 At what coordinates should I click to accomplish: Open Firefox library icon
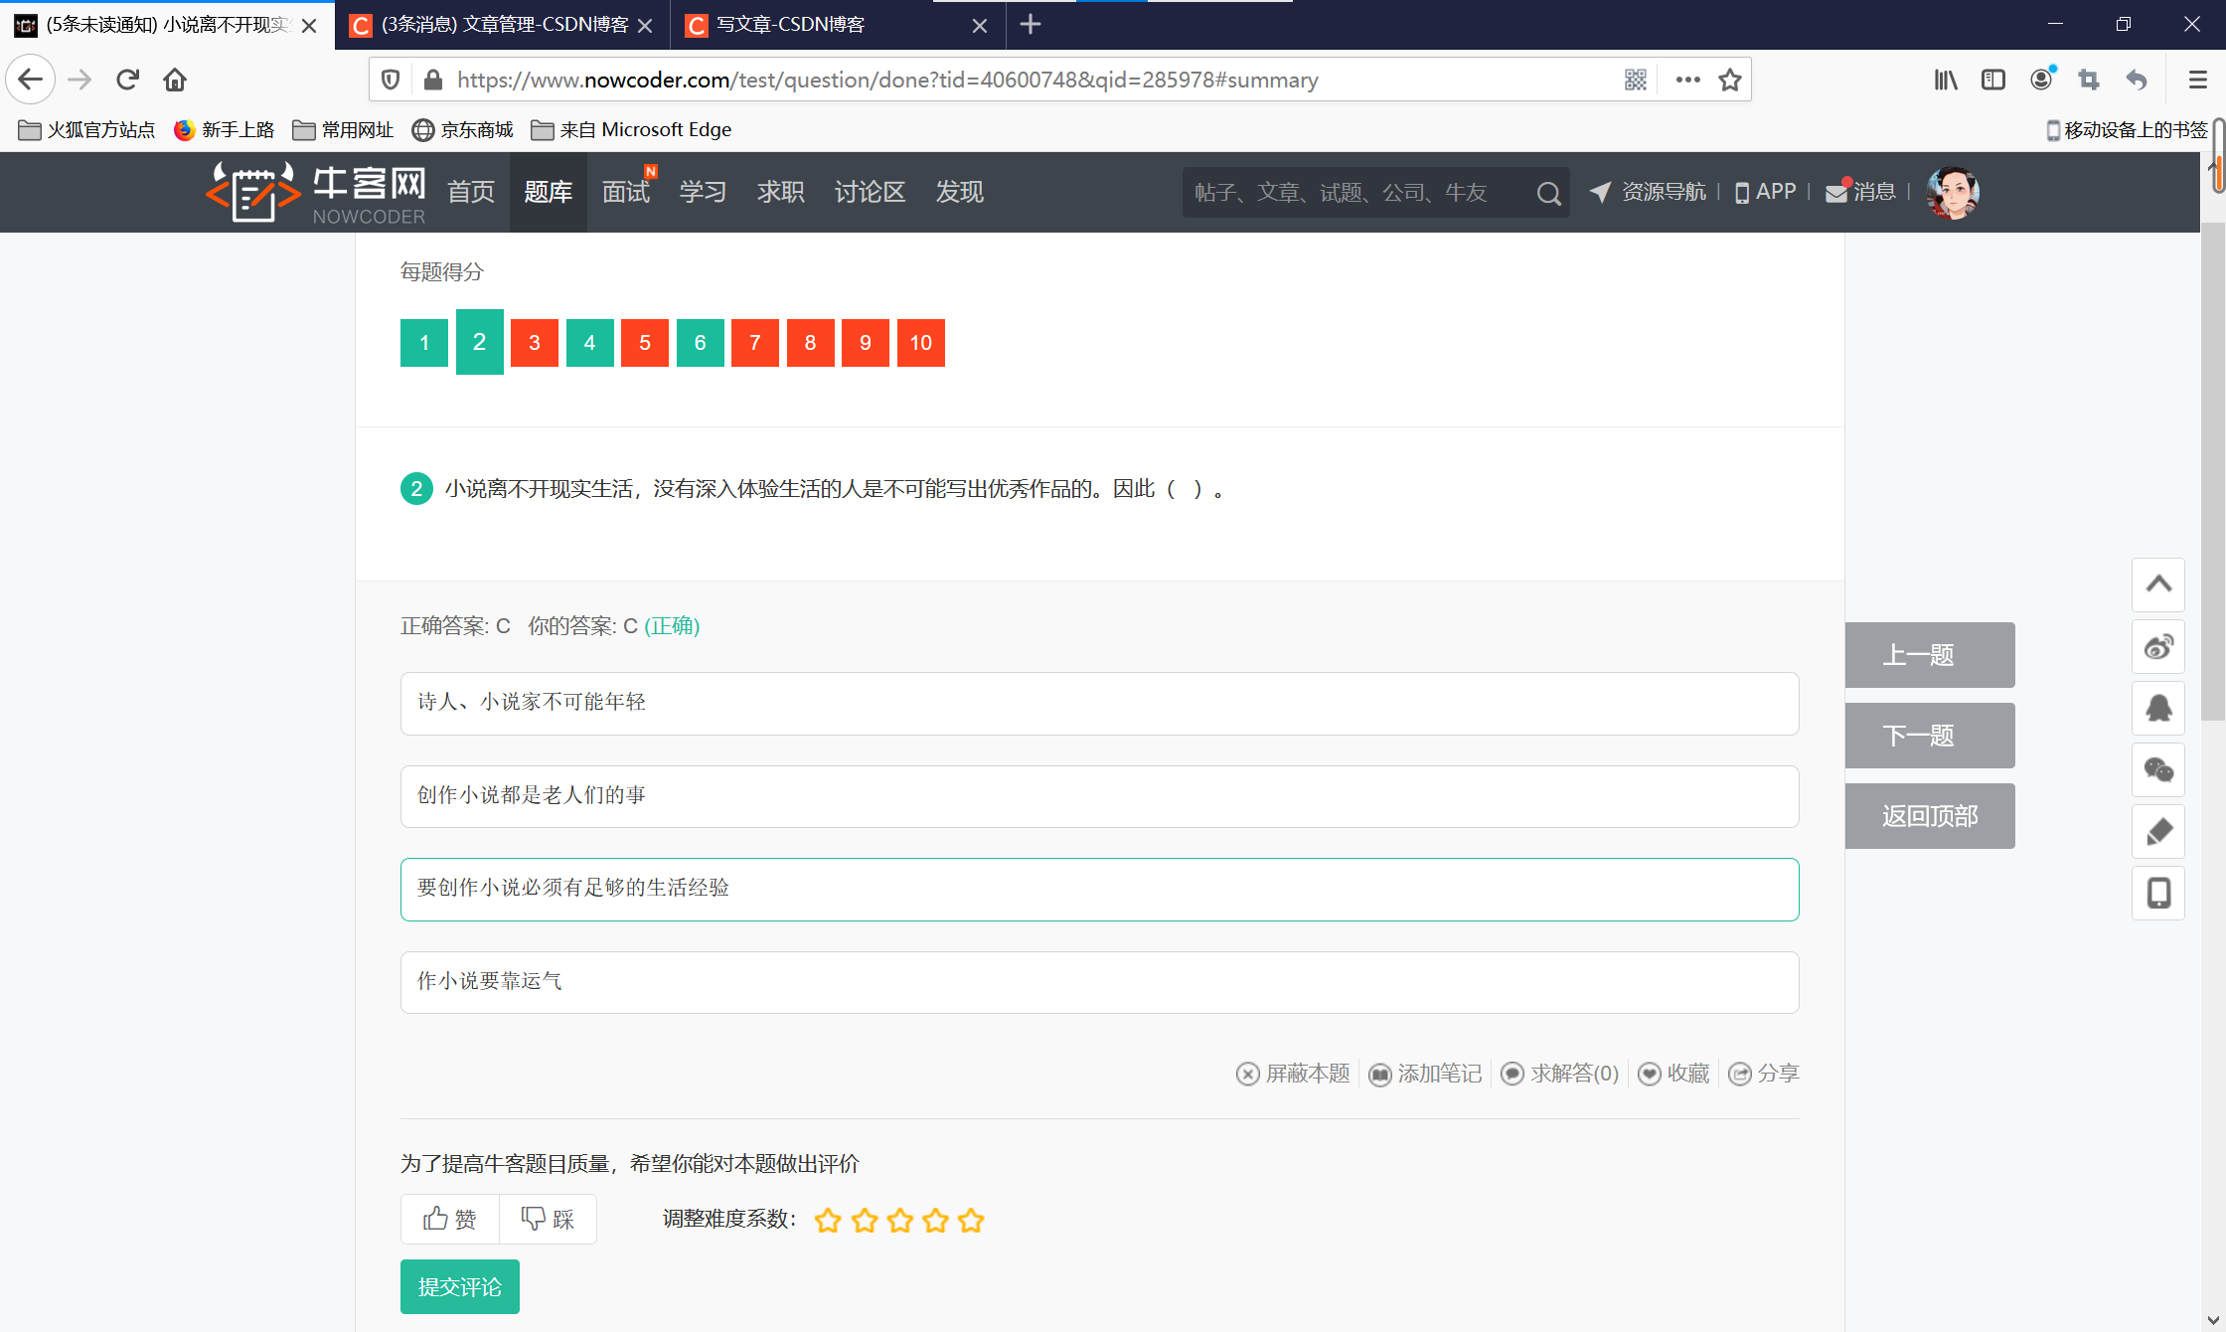point(1946,80)
